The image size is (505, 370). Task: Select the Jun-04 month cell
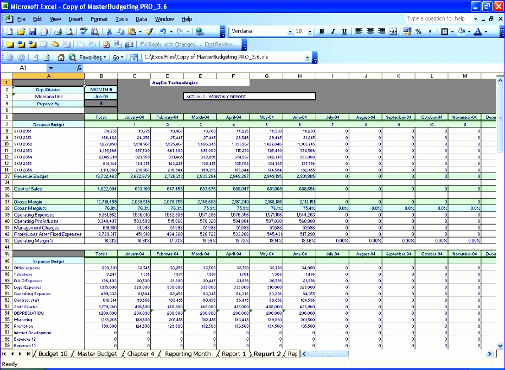point(101,97)
